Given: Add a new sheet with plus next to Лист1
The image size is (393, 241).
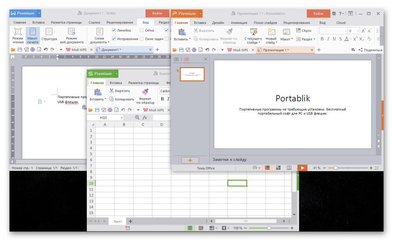Looking at the screenshot, I should click(130, 221).
